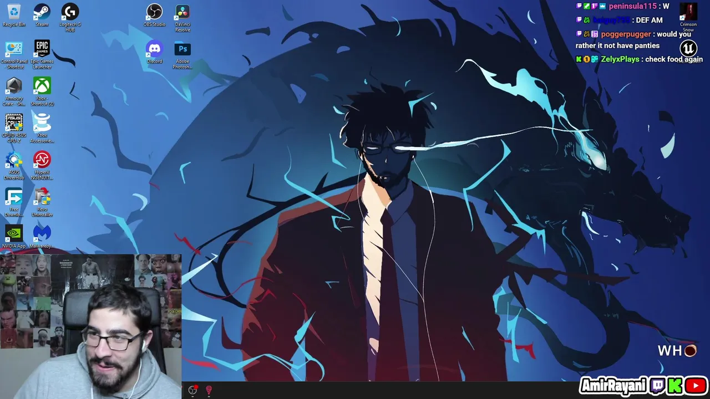Launch Steam from the desktop shortcut

click(42, 15)
